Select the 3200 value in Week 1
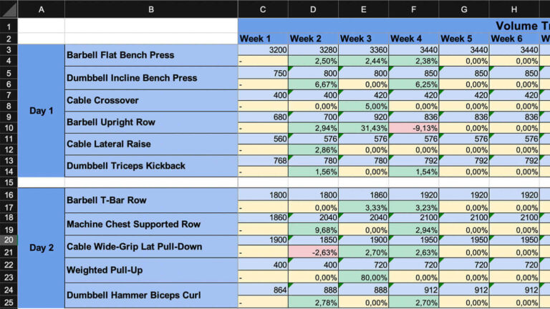 (263, 50)
